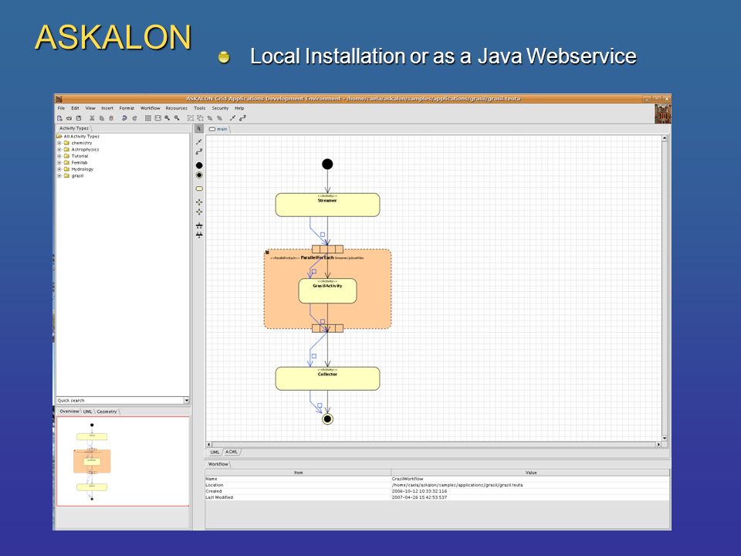Redo the action with the toolbar icon

tap(134, 117)
